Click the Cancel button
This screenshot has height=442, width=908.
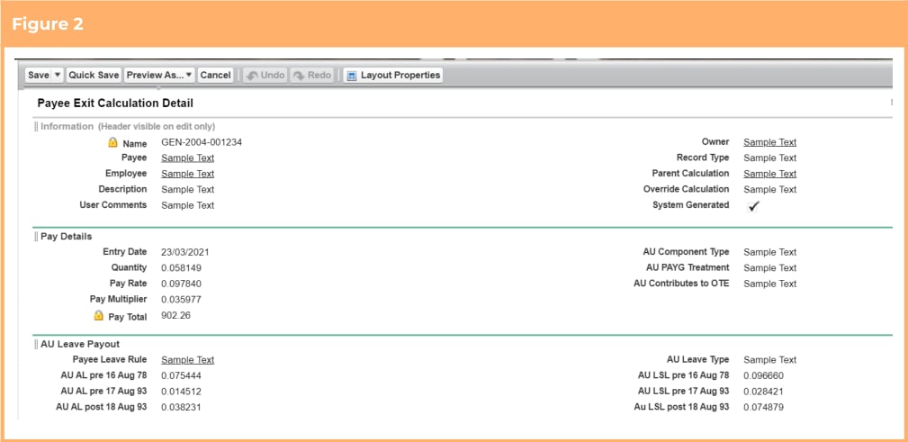click(215, 76)
